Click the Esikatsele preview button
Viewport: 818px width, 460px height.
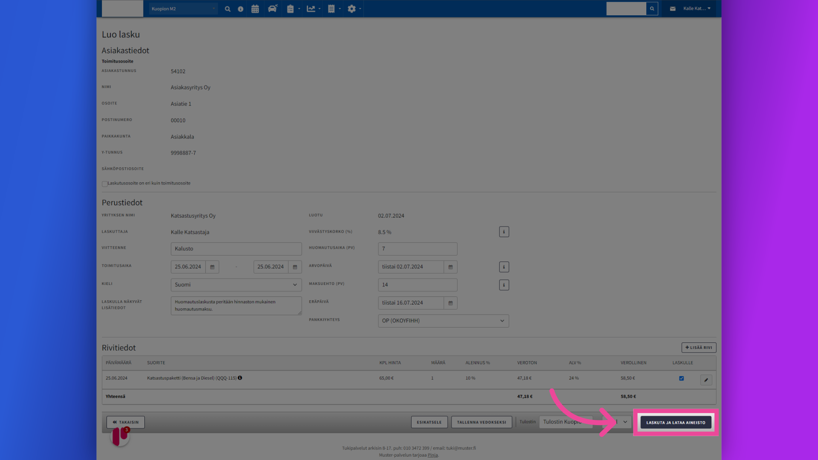(429, 422)
